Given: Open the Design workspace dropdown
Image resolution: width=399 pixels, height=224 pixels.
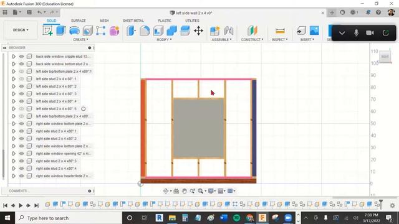Looking at the screenshot, I should point(21,30).
